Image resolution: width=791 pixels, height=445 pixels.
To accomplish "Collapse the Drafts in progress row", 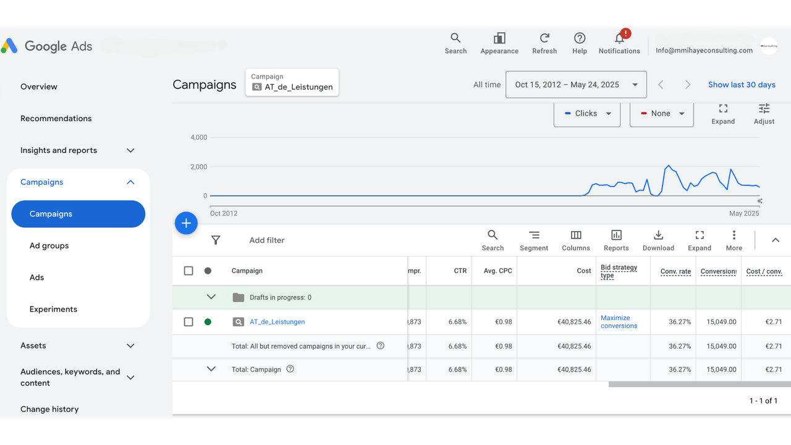I will [211, 297].
